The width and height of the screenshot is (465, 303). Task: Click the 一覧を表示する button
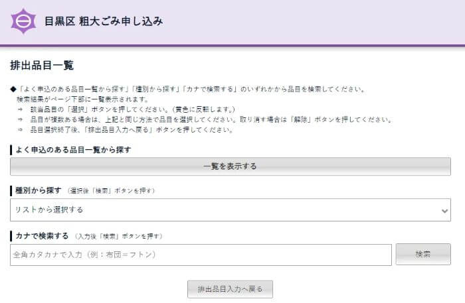point(231,166)
